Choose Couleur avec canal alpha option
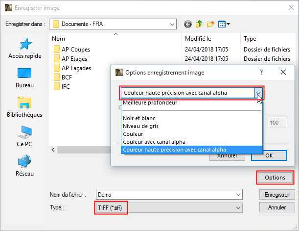The width and height of the screenshot is (299, 231). point(192,142)
